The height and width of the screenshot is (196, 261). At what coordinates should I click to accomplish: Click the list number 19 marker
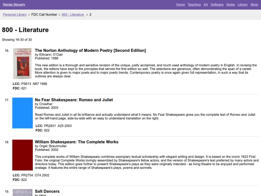(7, 192)
